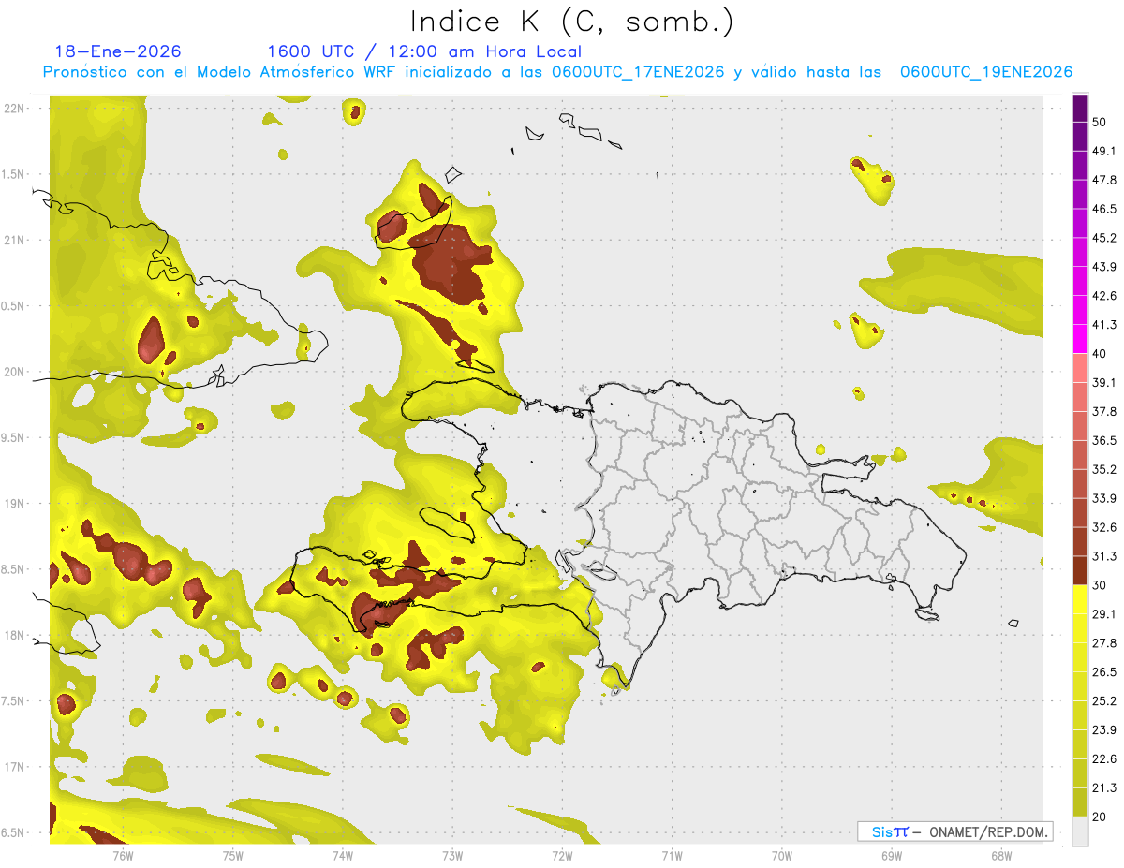Image resolution: width=1124 pixels, height=868 pixels.
Task: Click the '42.6' colorbar label
Action: click(1105, 296)
